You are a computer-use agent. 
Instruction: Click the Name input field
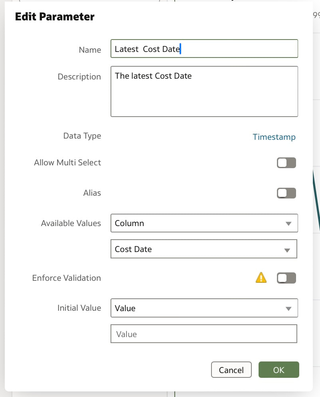click(x=204, y=49)
